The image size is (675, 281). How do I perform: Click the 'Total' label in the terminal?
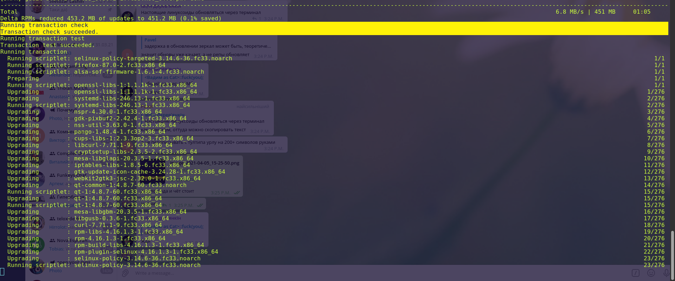pos(9,12)
